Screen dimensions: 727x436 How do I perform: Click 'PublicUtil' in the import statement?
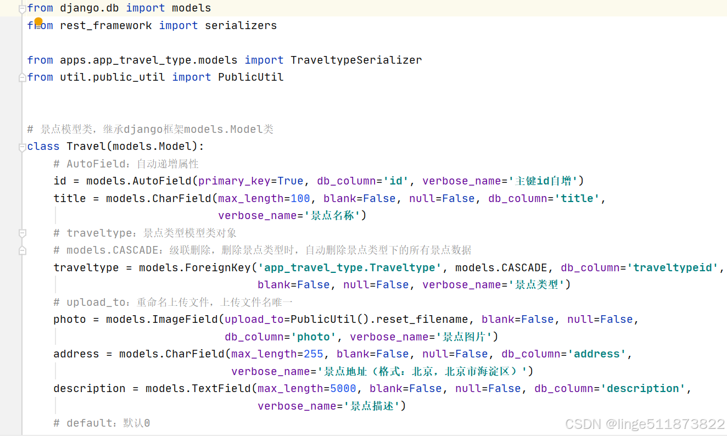coord(251,77)
